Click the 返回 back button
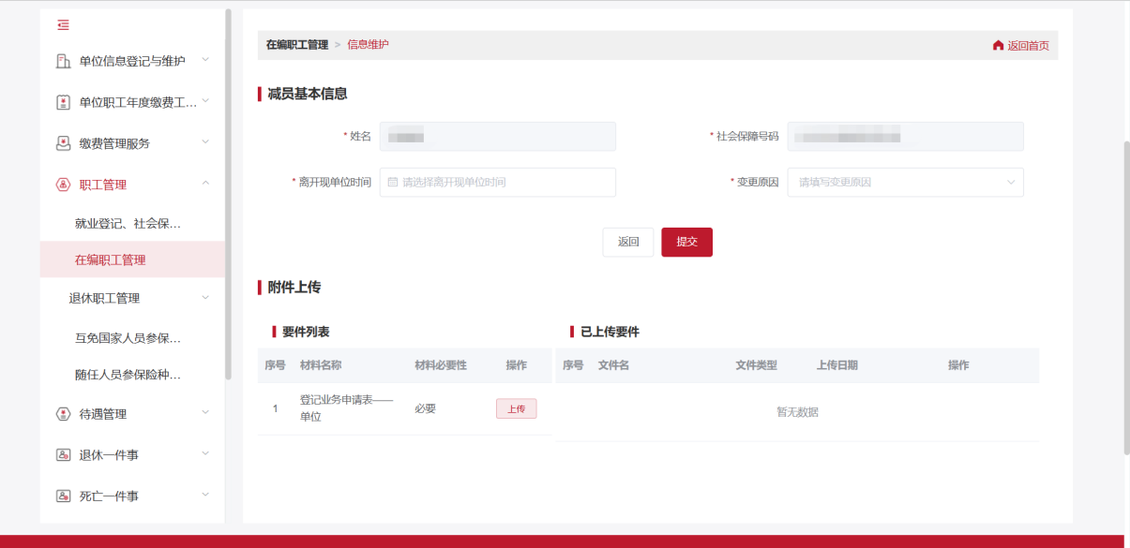The width and height of the screenshot is (1130, 548). point(627,242)
